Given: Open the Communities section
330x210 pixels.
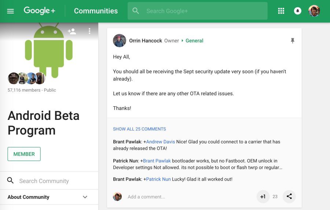Looking at the screenshot, I should (96, 11).
